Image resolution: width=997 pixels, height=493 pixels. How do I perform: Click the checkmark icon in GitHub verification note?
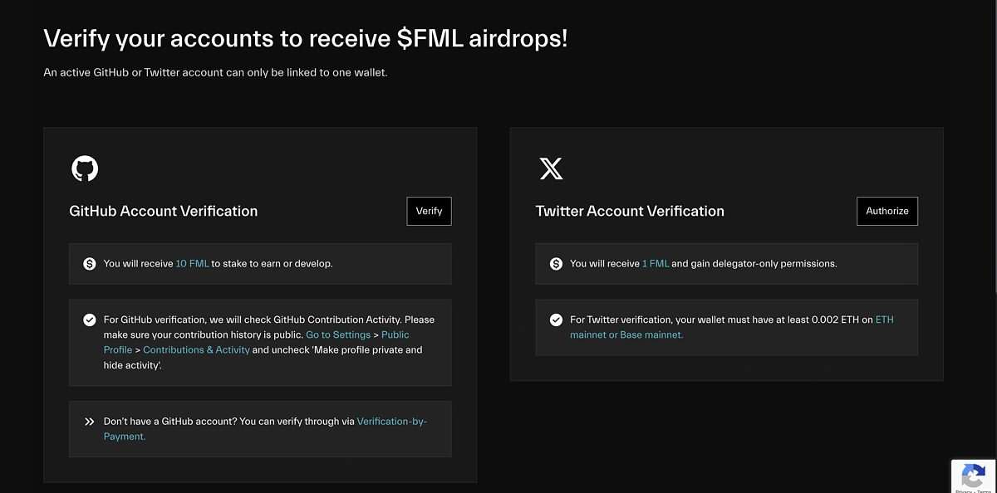pos(90,320)
